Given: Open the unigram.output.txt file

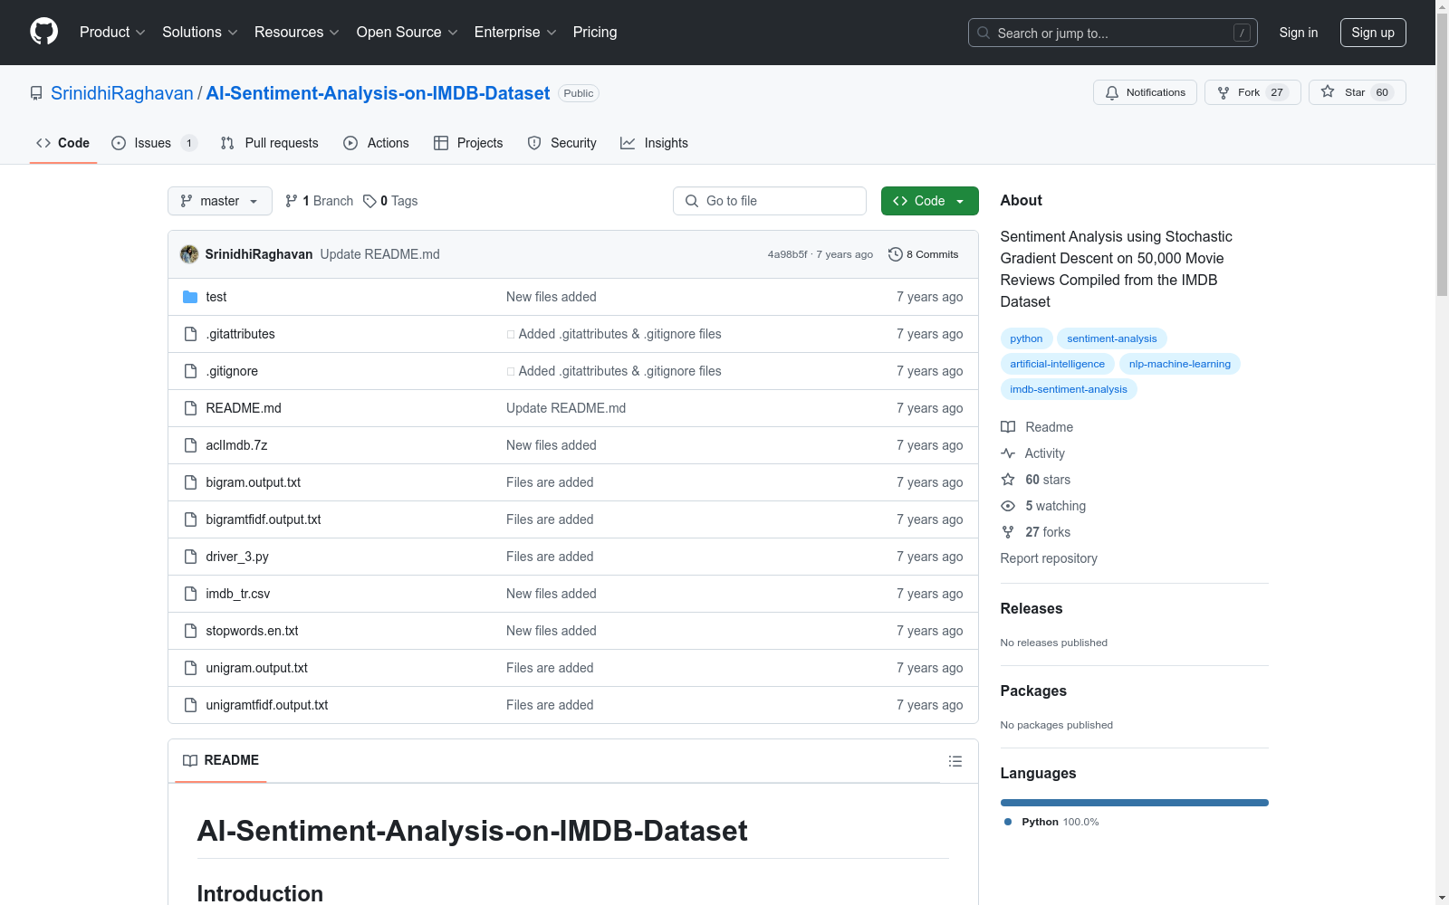Looking at the screenshot, I should (x=257, y=668).
